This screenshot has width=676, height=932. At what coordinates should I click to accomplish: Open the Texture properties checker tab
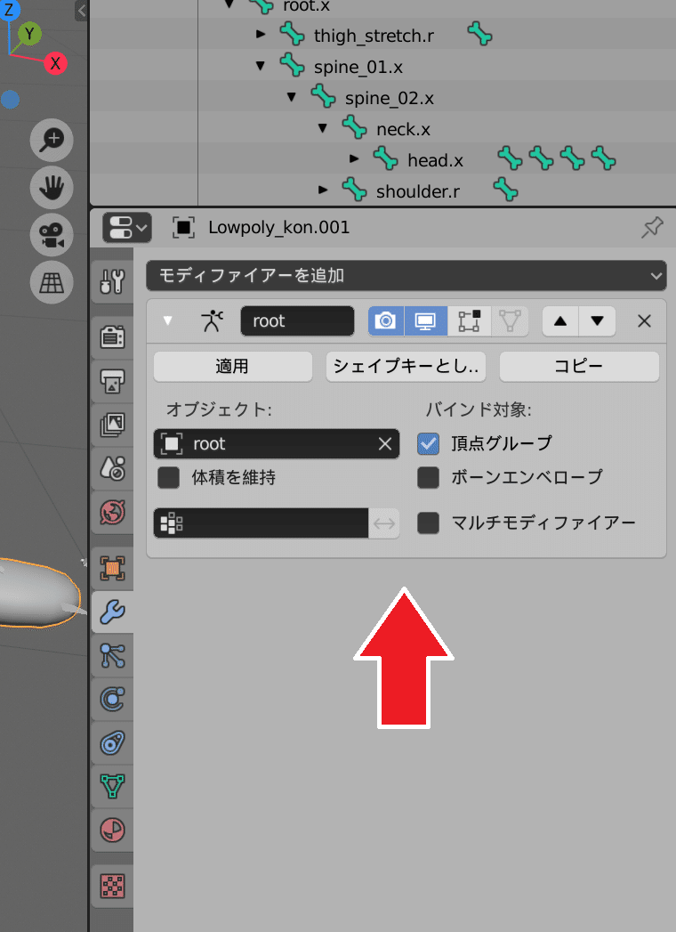click(112, 887)
